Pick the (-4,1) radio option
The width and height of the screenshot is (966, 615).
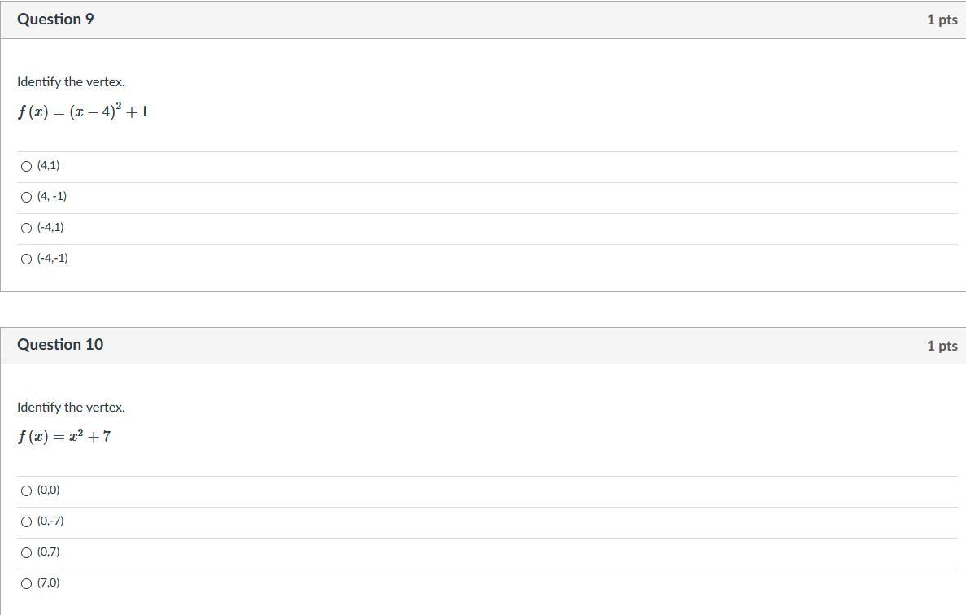pos(27,228)
